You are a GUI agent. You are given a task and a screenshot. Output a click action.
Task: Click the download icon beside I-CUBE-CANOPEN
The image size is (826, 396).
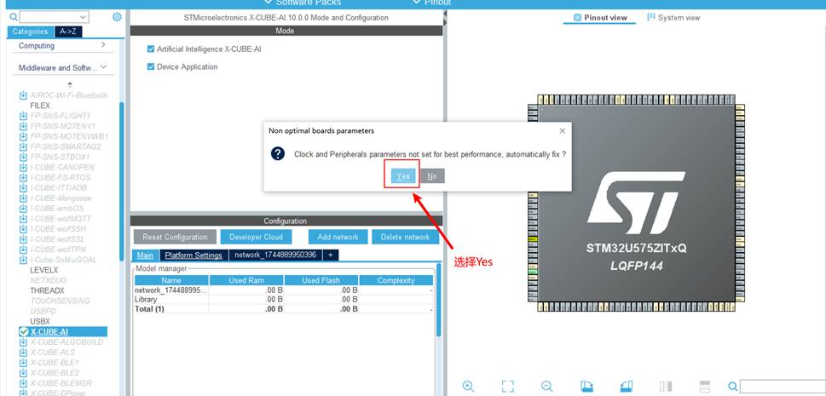click(x=23, y=168)
